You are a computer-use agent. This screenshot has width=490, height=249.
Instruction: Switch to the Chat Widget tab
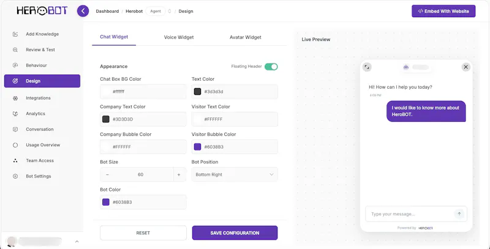pyautogui.click(x=114, y=37)
